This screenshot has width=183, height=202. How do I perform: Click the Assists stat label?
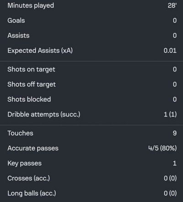point(18,36)
